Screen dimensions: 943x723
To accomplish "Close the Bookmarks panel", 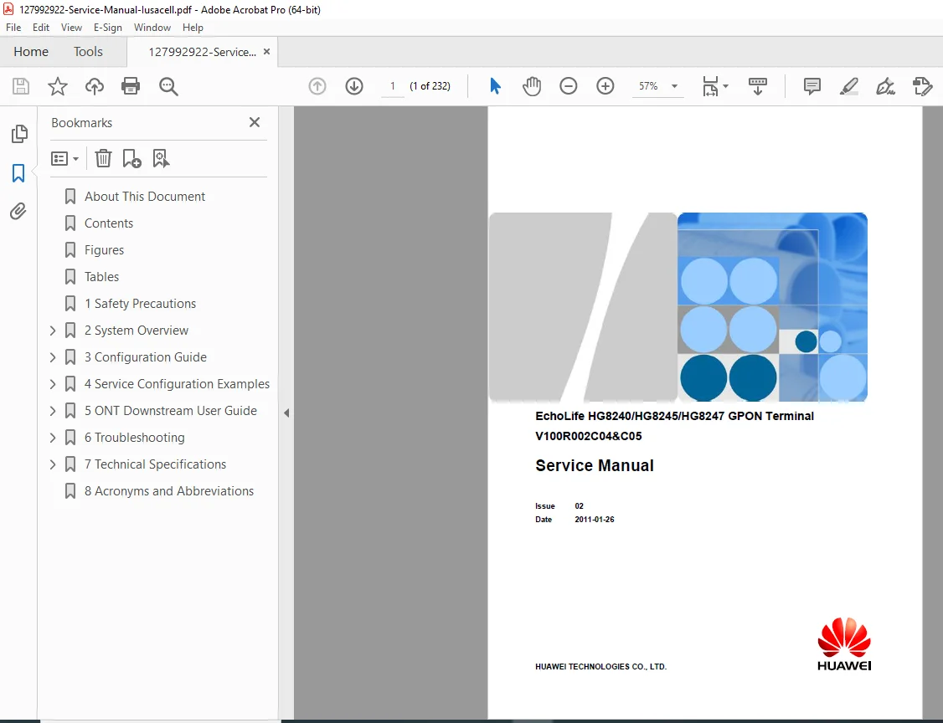I will pos(255,122).
